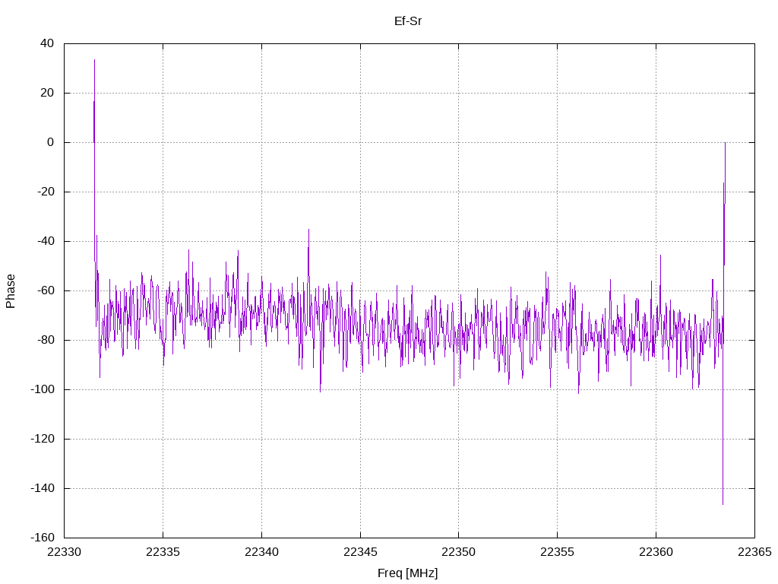Click the y-axis tick label -80

pyautogui.click(x=46, y=340)
